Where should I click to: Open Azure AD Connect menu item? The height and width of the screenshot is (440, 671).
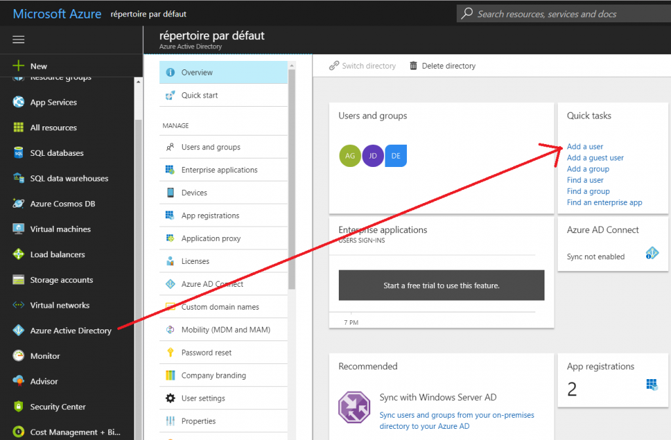pos(223,284)
